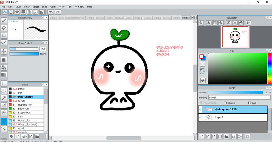This screenshot has height=142, width=272.
Task: Select the rectangular Select tool
Action: click(4, 83)
